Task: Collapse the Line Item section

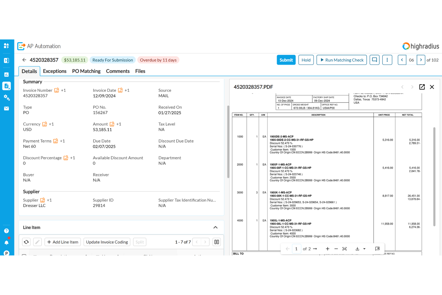Action: coord(215,227)
